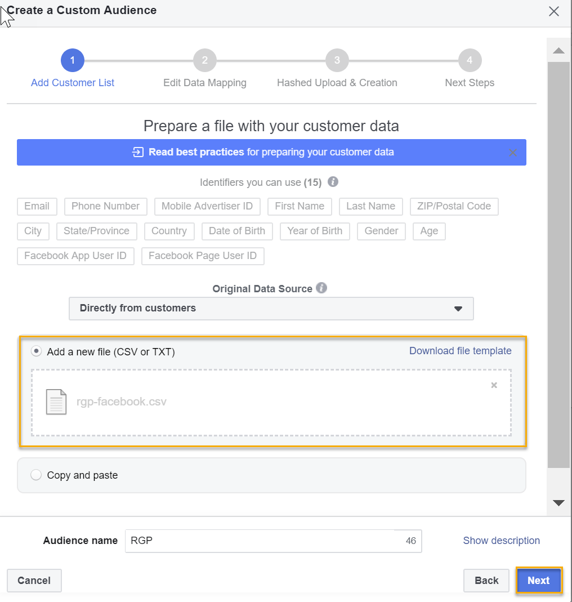Select the Copy and paste radio option
This screenshot has height=602, width=572.
click(36, 475)
